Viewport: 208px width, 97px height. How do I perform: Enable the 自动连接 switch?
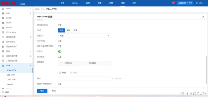pos(60,57)
